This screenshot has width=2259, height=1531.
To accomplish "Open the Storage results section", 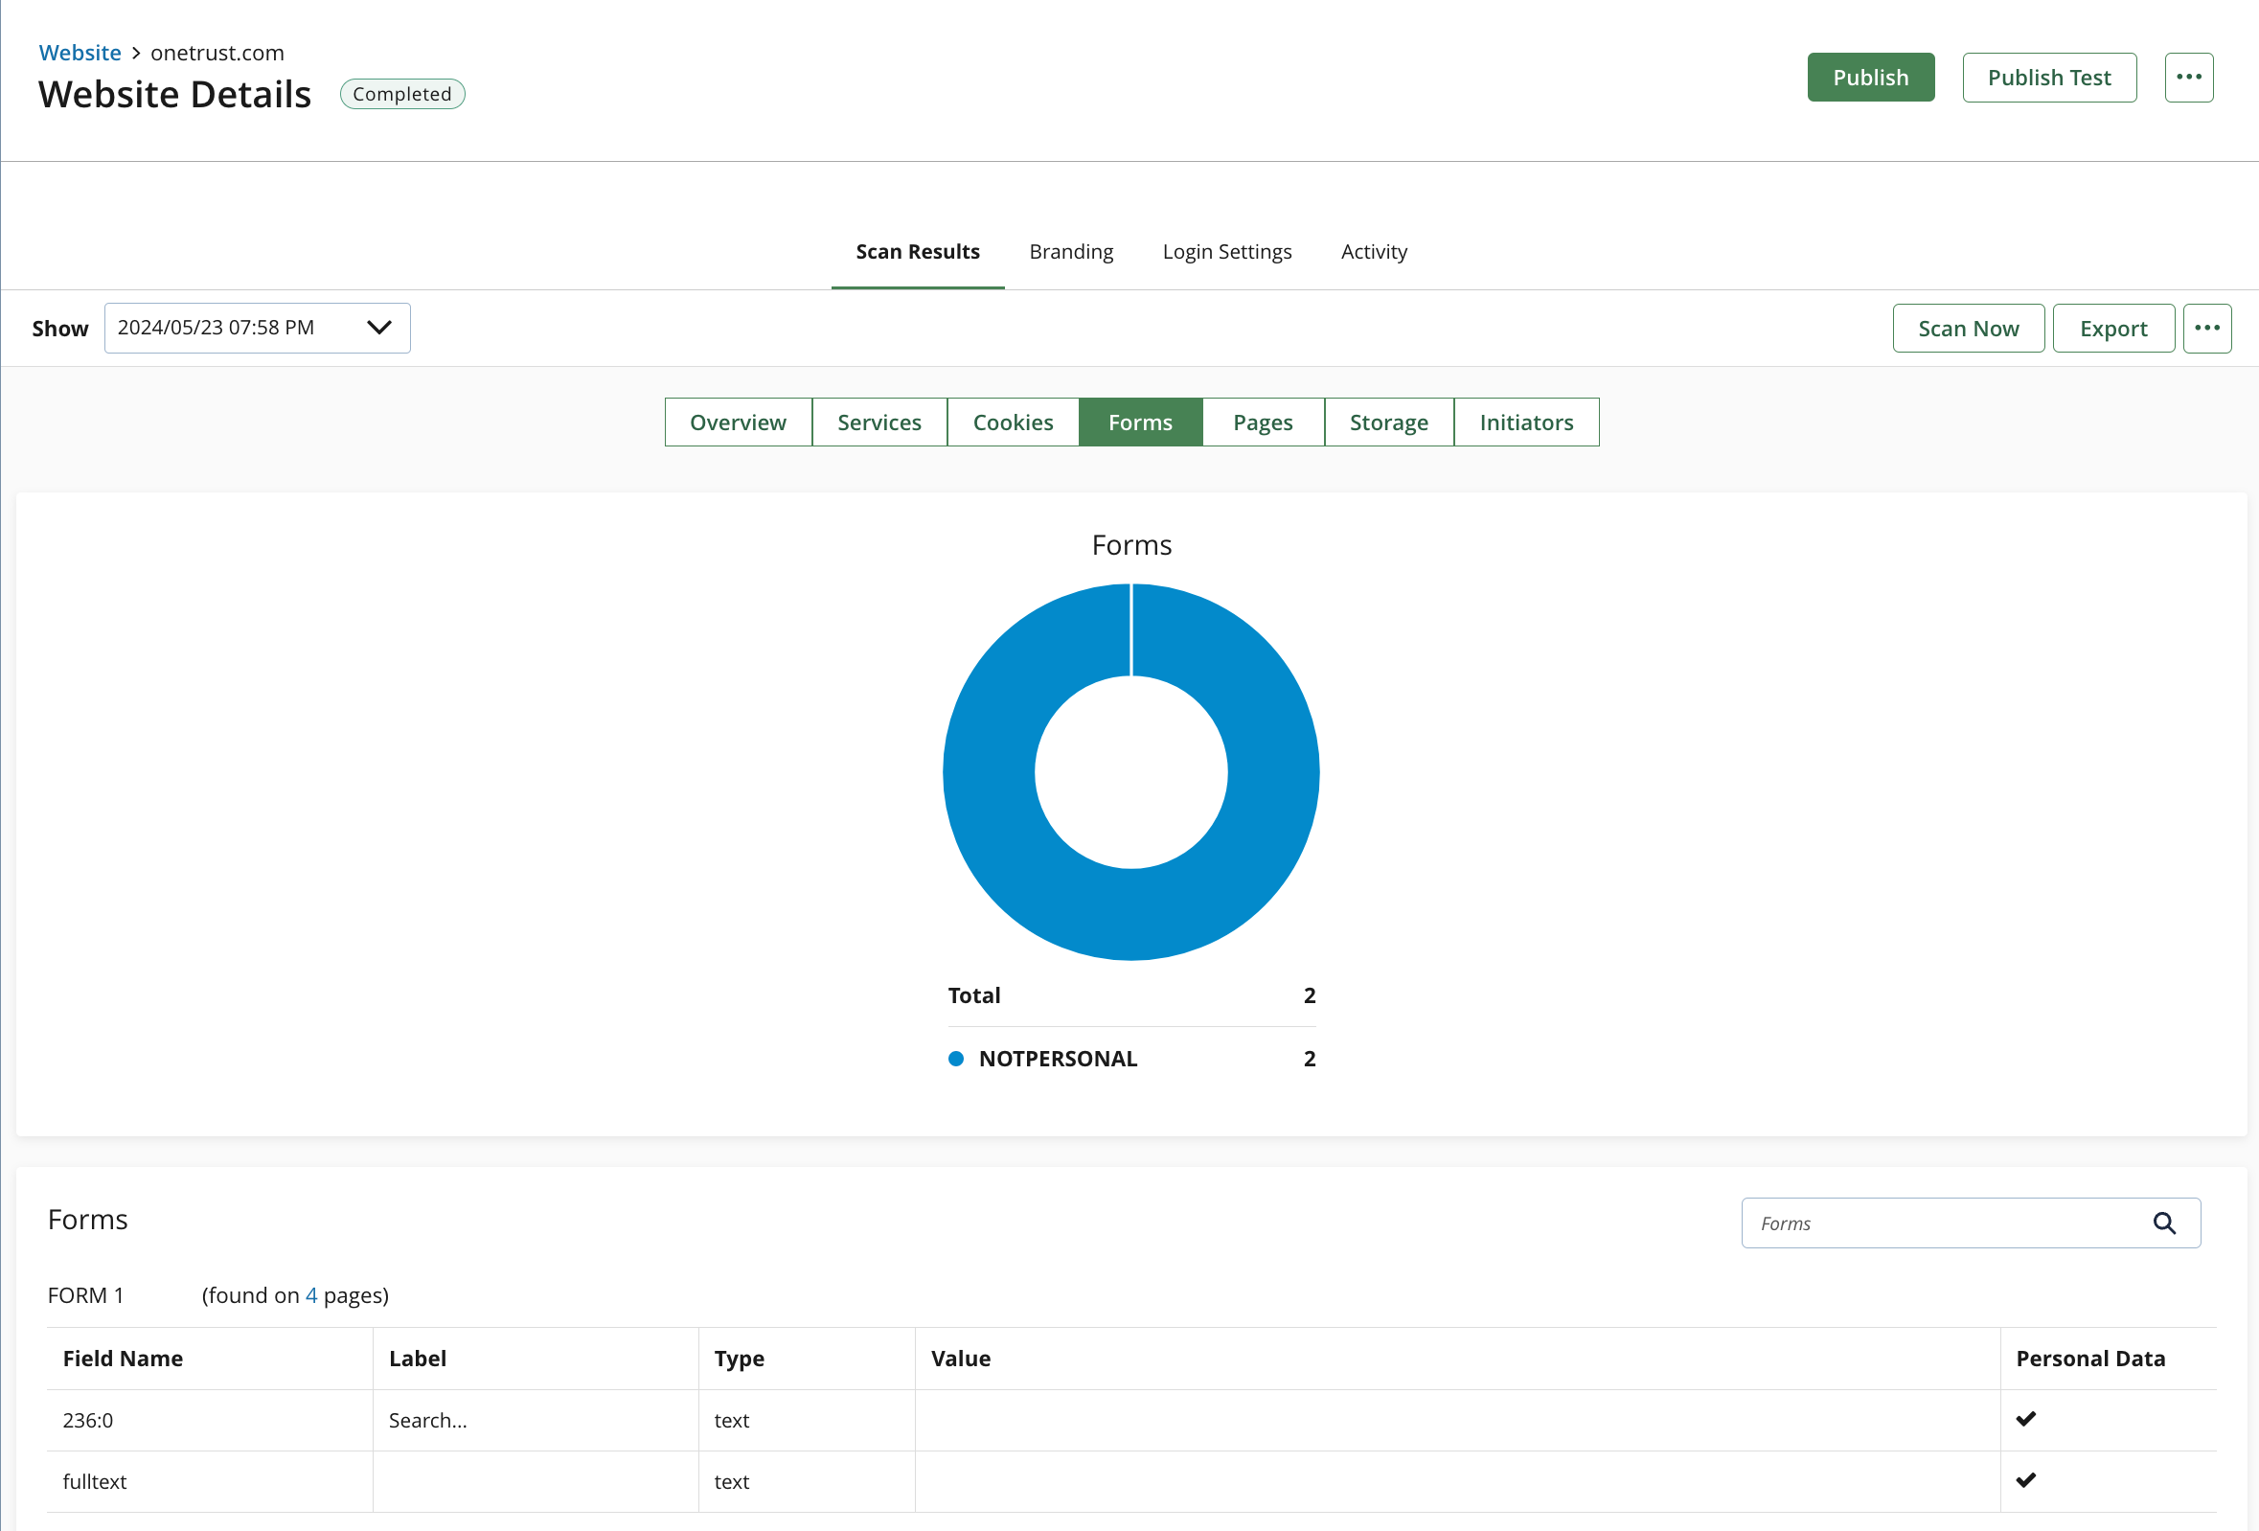I will point(1388,422).
